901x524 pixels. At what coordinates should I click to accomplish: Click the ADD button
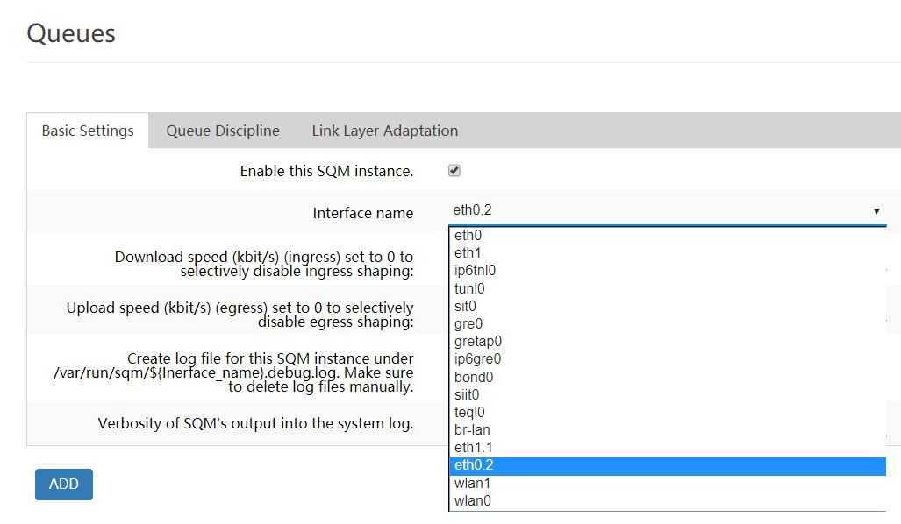[x=63, y=484]
